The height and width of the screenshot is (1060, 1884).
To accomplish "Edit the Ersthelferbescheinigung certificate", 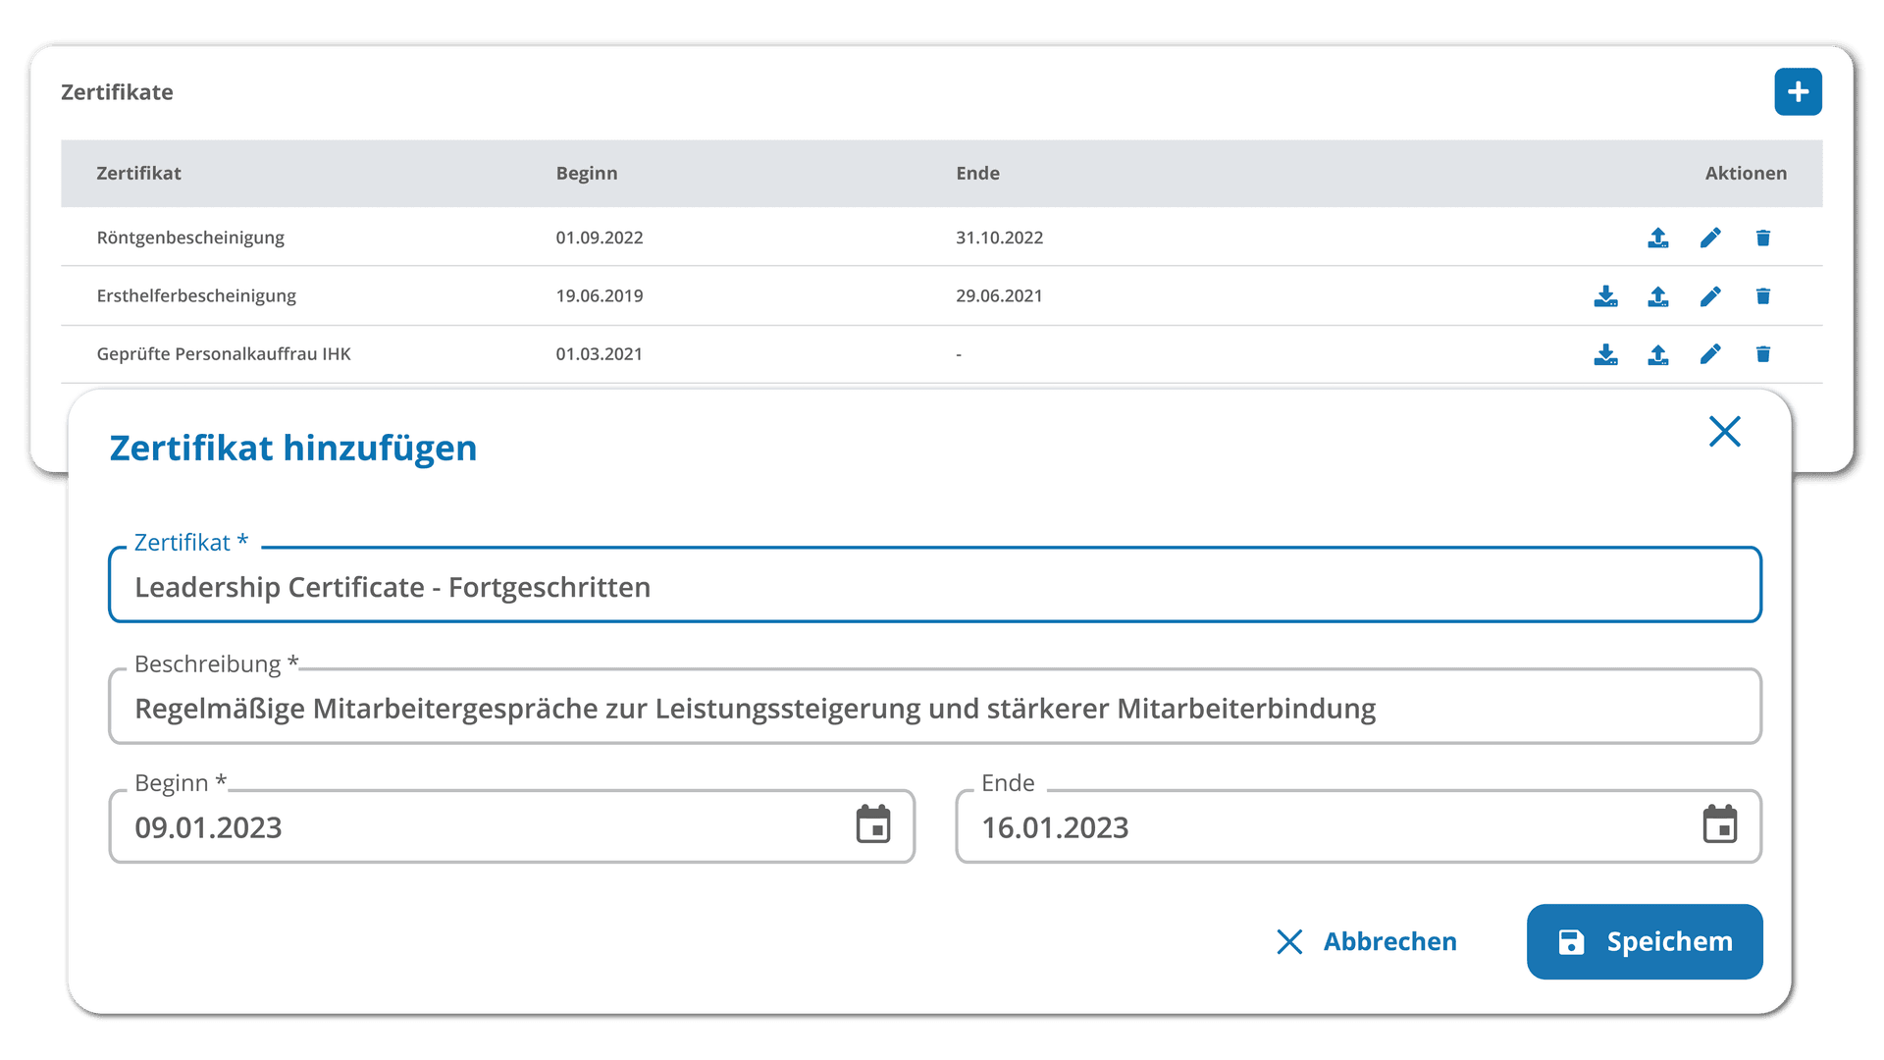I will (x=1710, y=295).
